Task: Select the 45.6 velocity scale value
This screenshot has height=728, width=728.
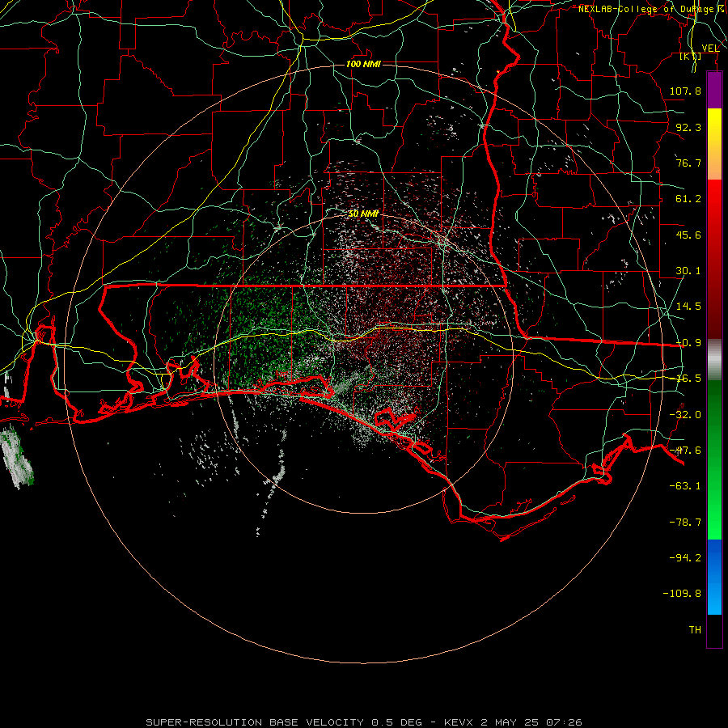Action: click(688, 235)
